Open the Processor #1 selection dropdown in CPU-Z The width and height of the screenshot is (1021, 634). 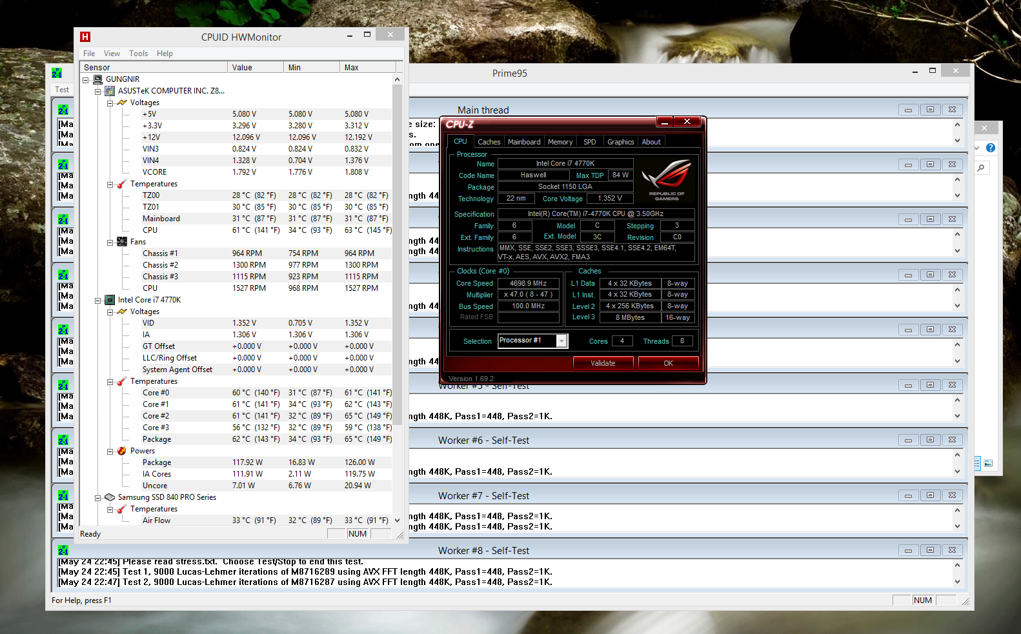tap(561, 341)
